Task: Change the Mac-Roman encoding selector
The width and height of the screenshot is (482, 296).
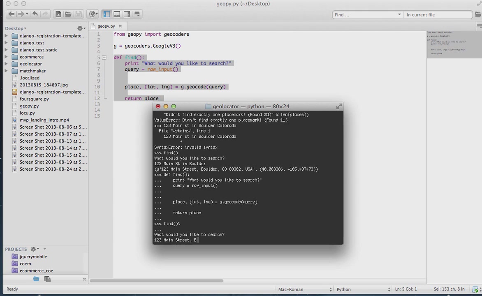Action: pyautogui.click(x=305, y=289)
